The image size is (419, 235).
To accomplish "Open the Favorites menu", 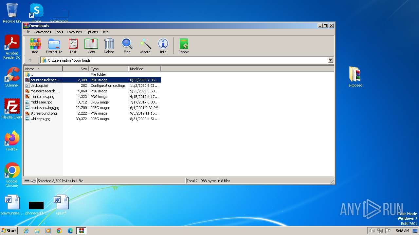I will tap(74, 32).
